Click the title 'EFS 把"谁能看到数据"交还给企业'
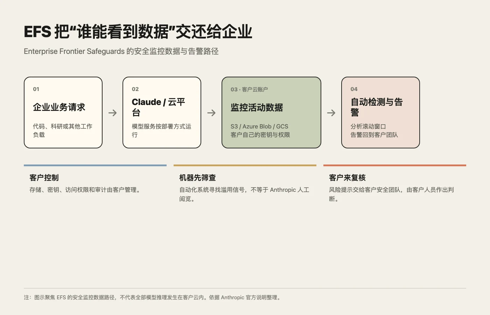Image resolution: width=490 pixels, height=315 pixels. (138, 32)
